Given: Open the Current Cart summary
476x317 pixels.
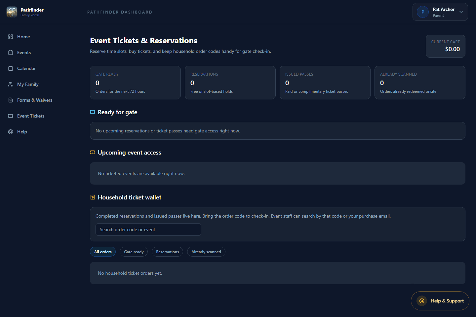Looking at the screenshot, I should 445,46.
